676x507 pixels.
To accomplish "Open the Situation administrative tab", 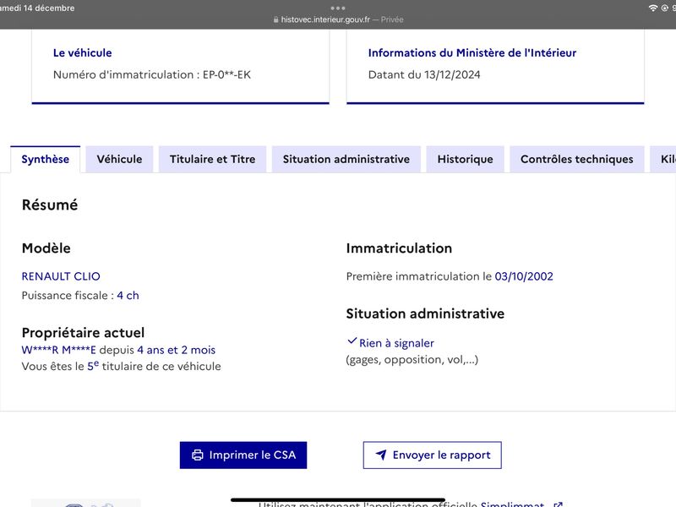I will 346,159.
